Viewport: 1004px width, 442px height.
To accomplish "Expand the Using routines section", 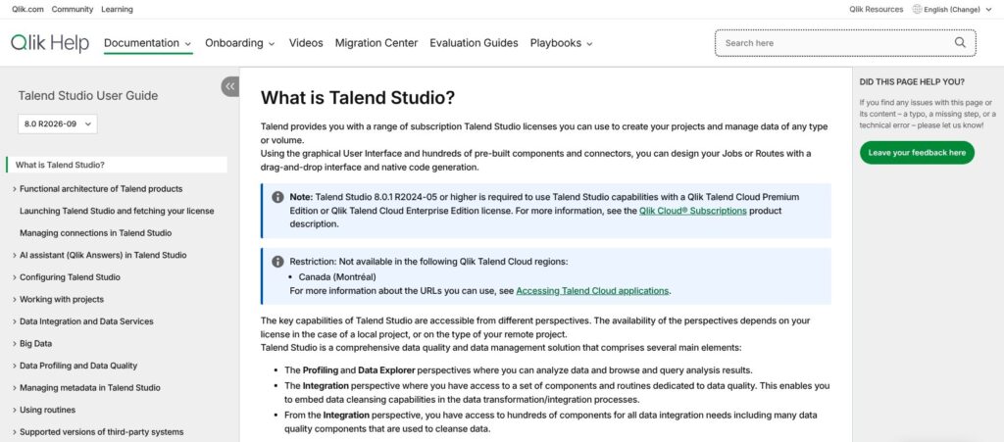I will click(x=15, y=410).
